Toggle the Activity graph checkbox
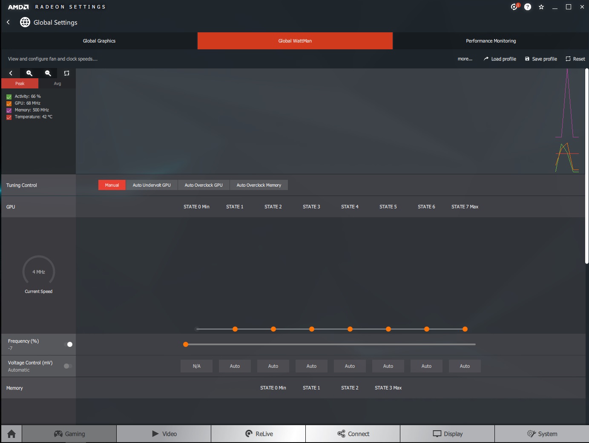Screen dimensions: 589x443 9,97
